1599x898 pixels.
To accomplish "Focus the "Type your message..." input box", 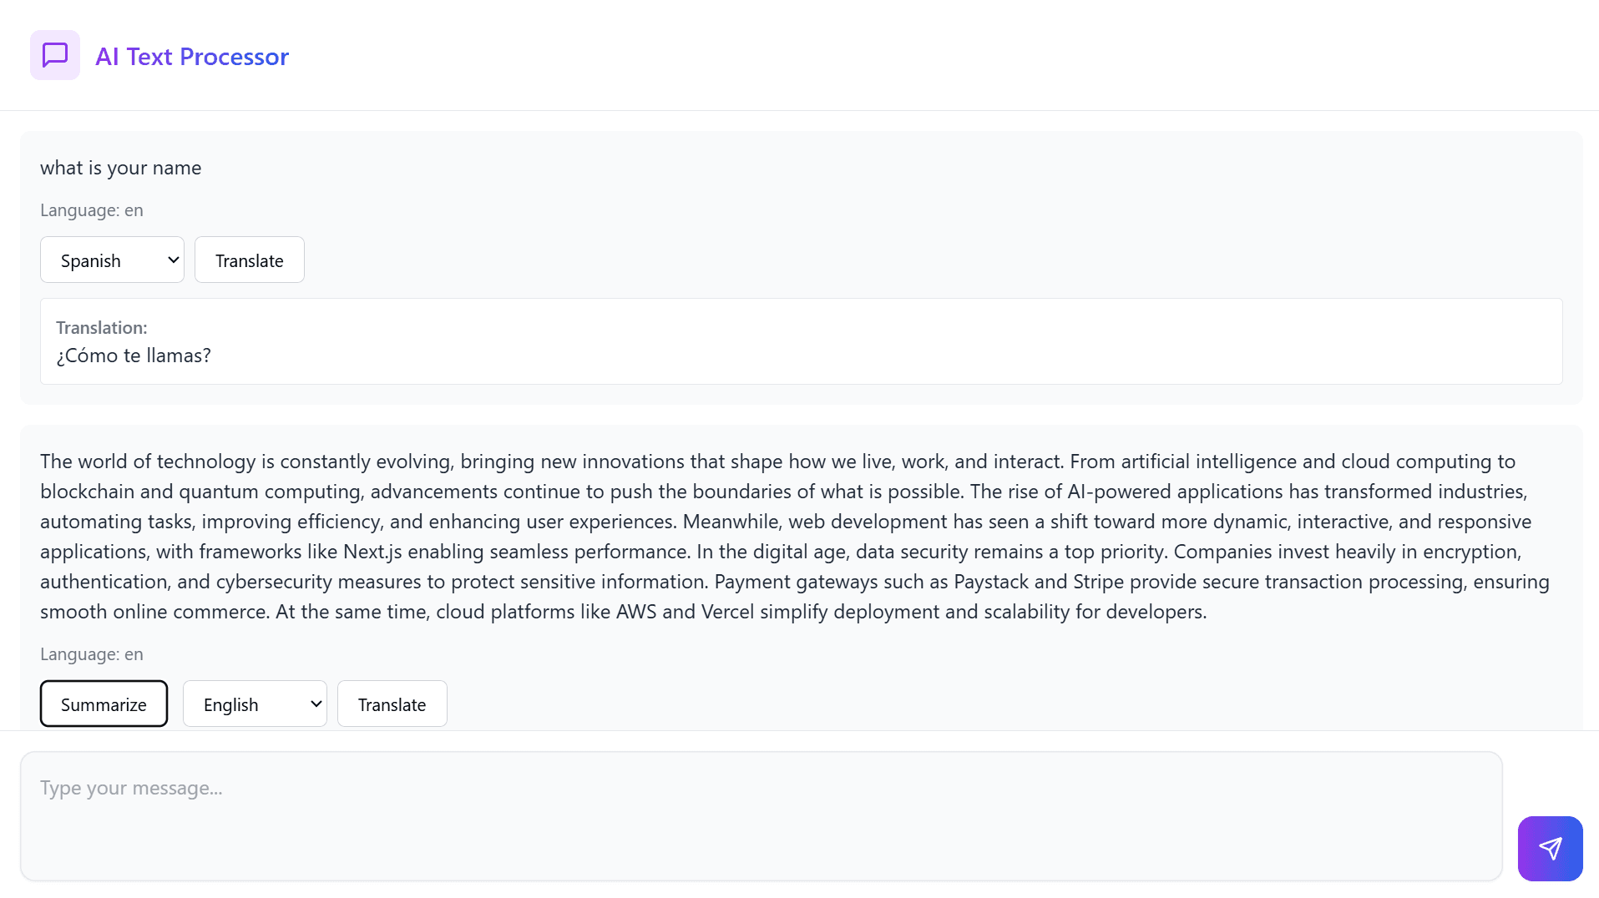I will 761,815.
